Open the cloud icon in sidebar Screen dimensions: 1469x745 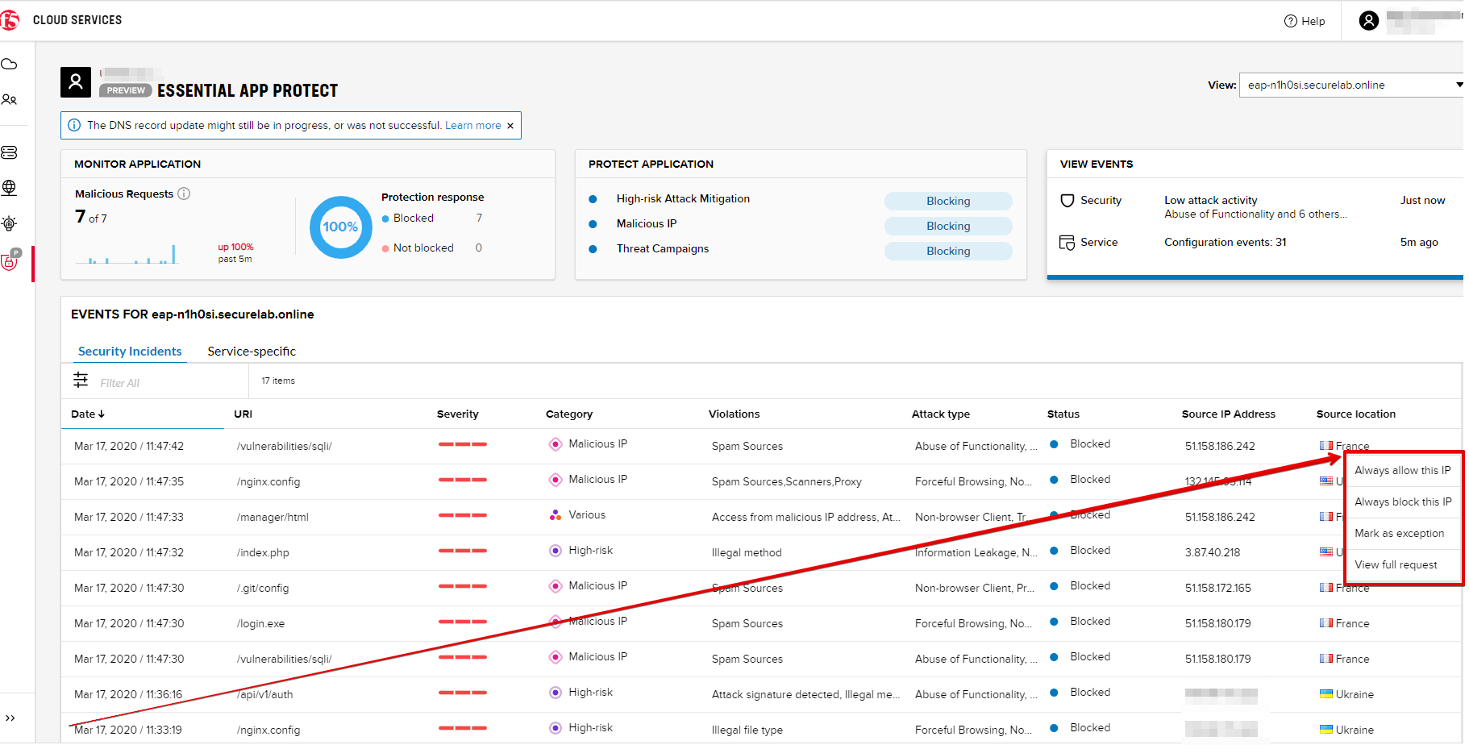(10, 65)
